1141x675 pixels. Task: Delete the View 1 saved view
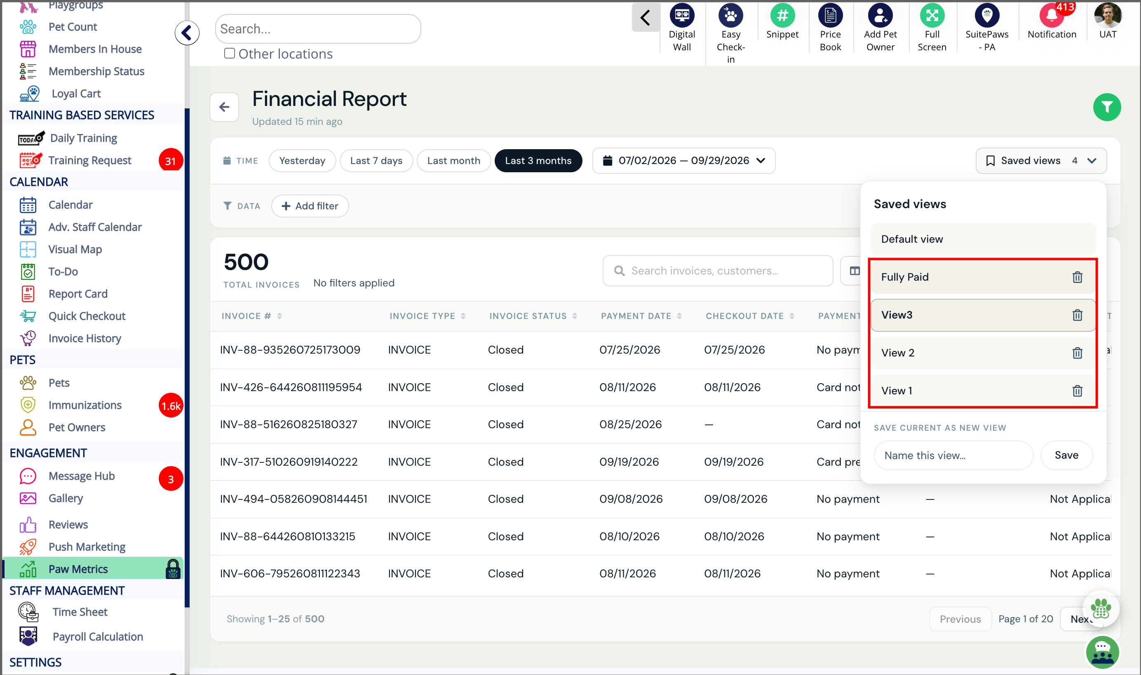click(x=1077, y=390)
